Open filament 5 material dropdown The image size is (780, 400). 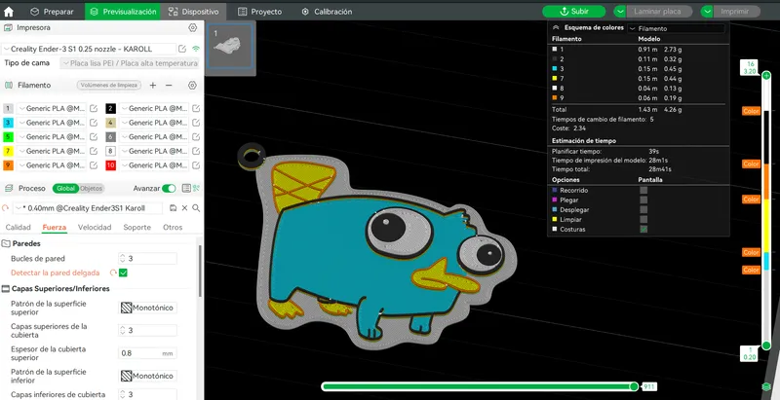52,137
